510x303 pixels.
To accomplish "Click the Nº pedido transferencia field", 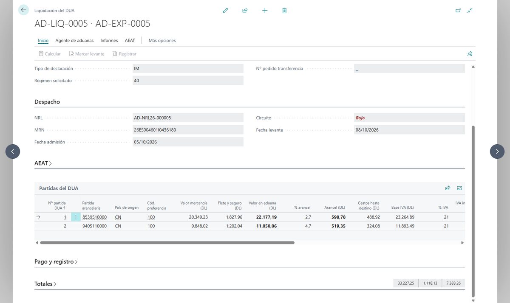I will pyautogui.click(x=409, y=69).
